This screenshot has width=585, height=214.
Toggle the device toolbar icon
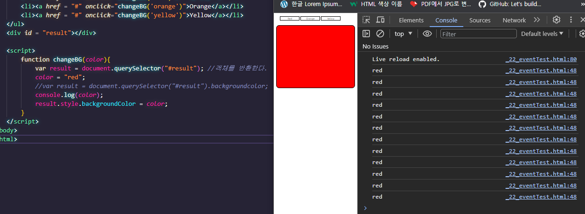(380, 20)
